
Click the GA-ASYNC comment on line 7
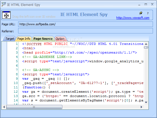[41, 70]
